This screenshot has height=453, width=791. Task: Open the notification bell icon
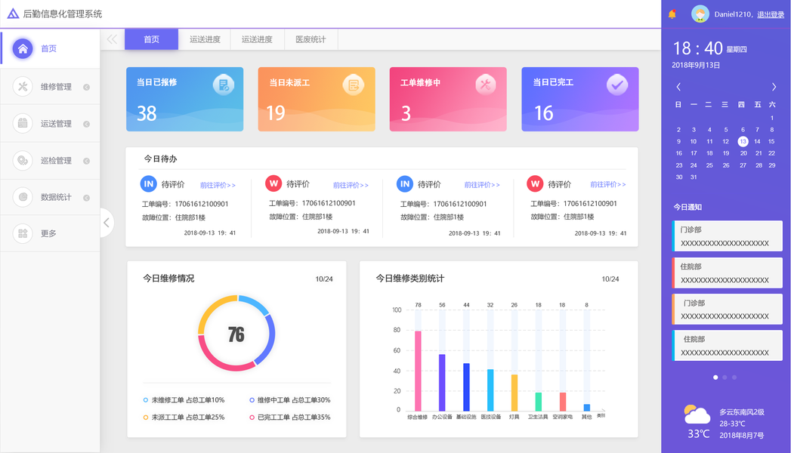coord(672,14)
